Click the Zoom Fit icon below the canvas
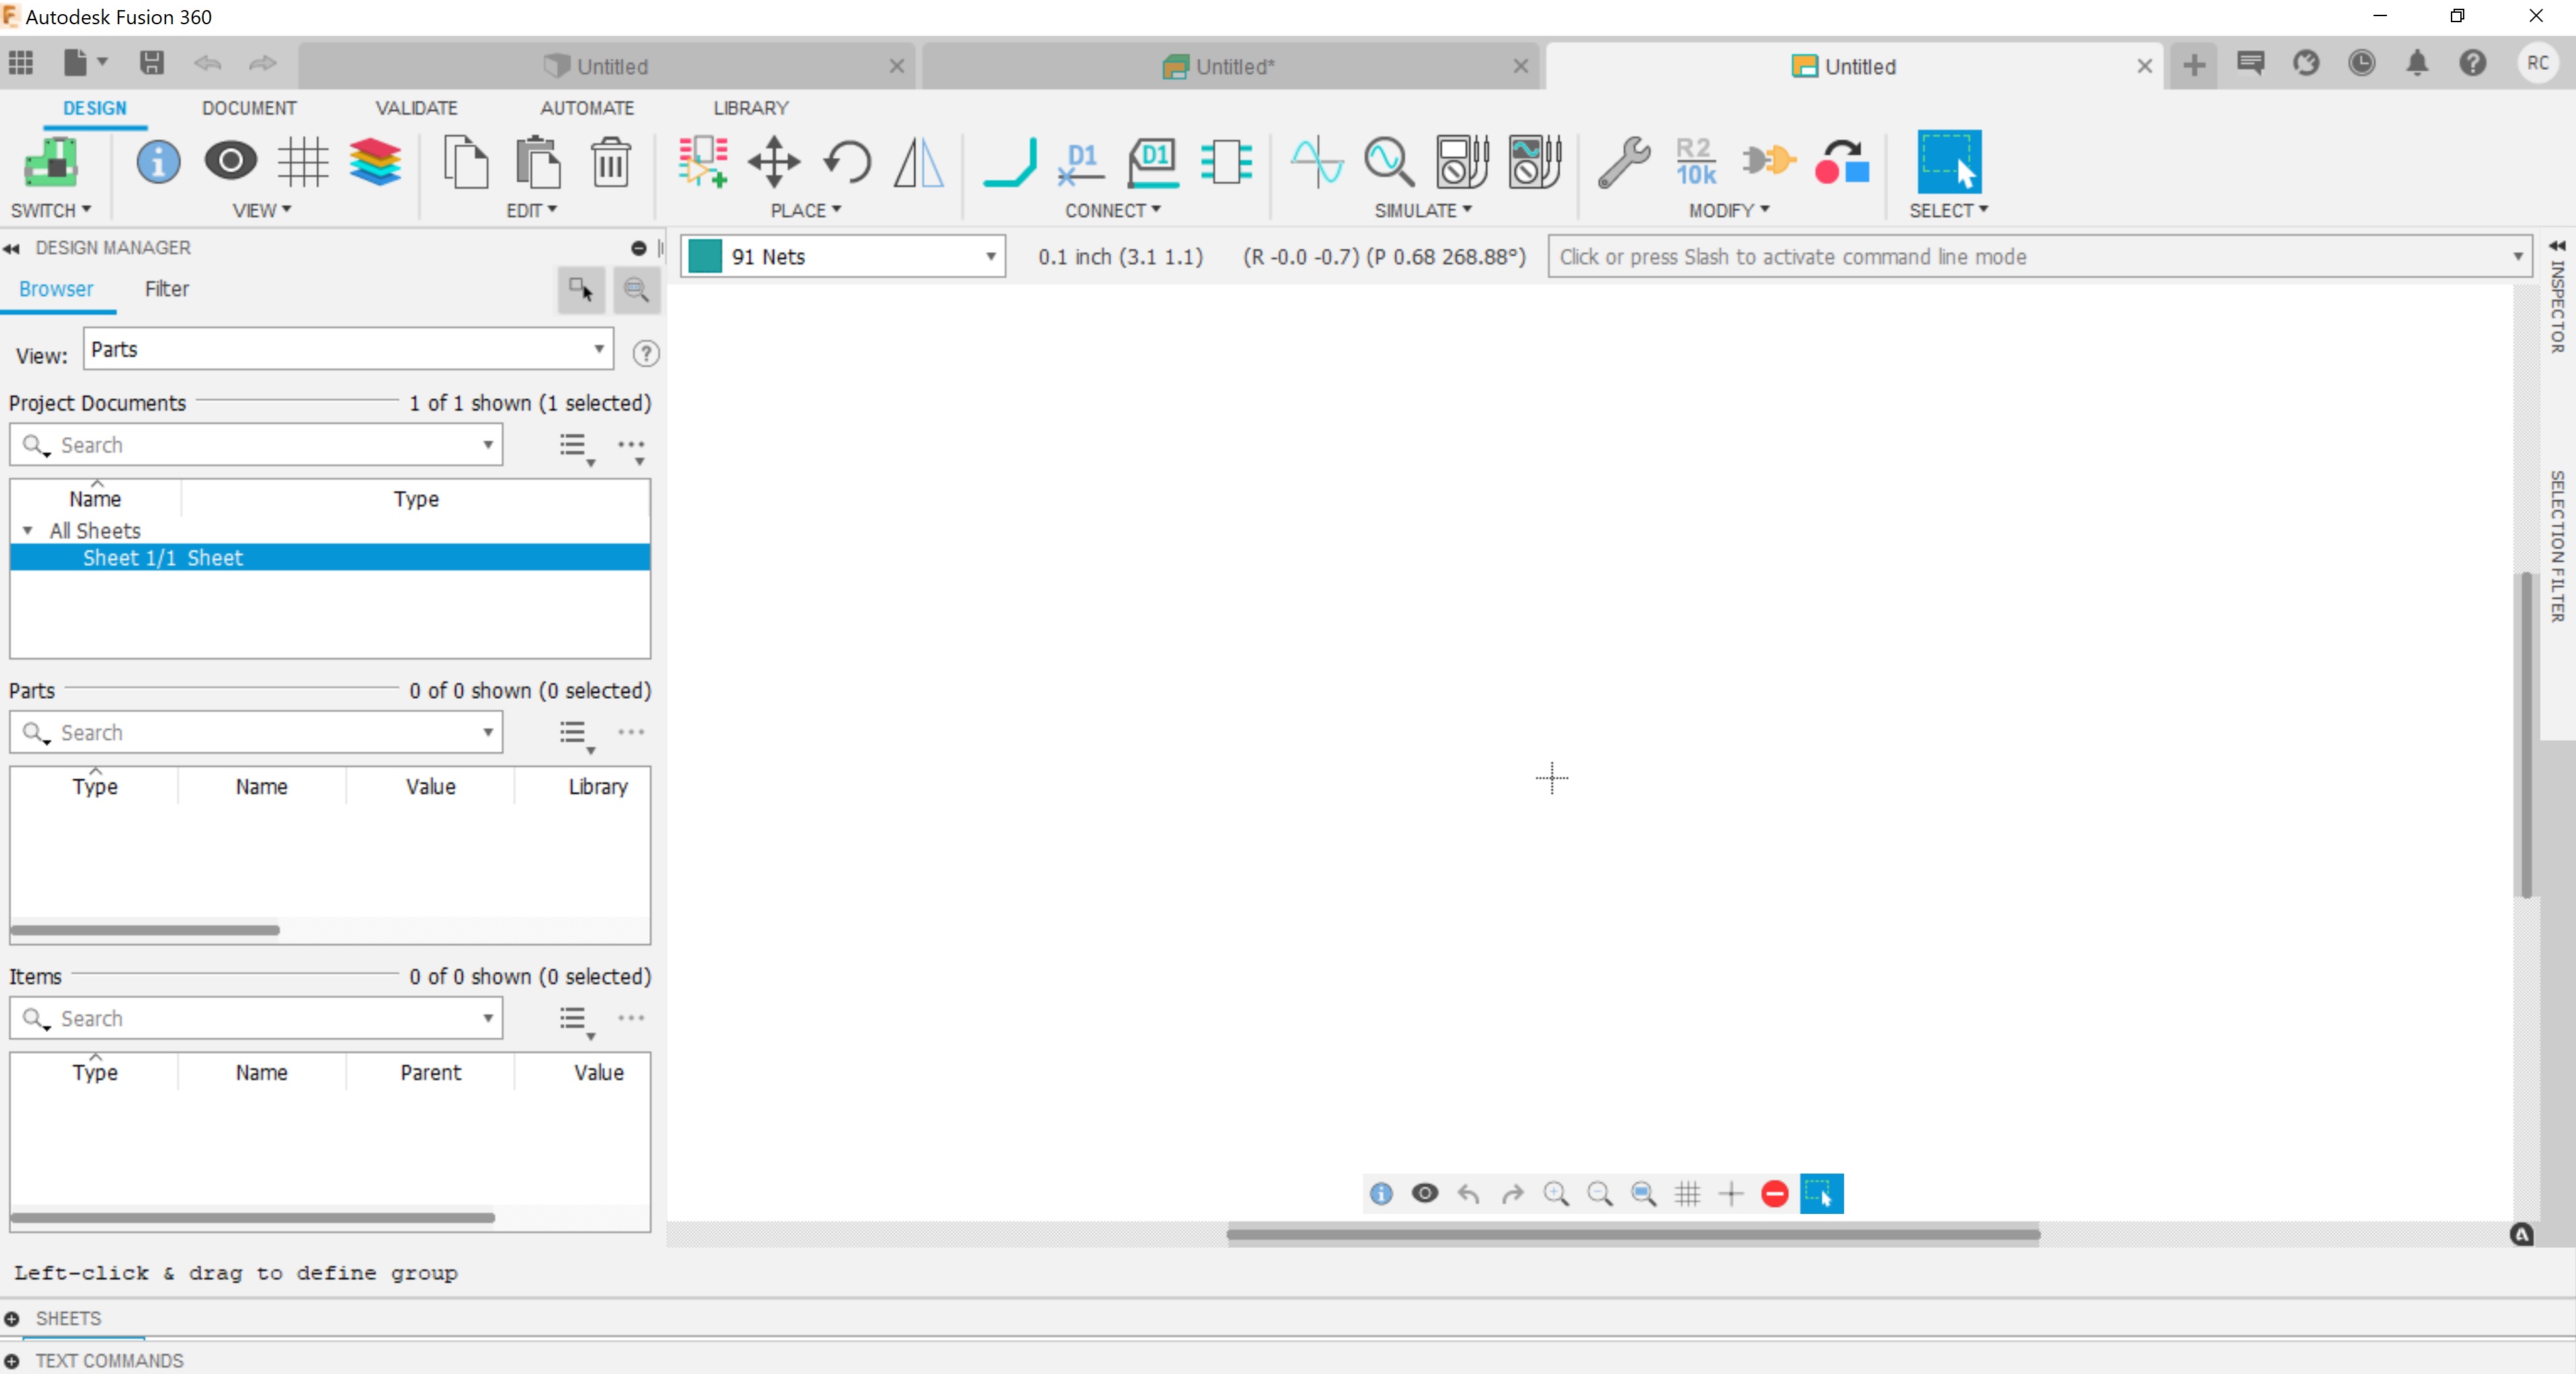Screen dimensions: 2576x1374 (x=1643, y=1193)
